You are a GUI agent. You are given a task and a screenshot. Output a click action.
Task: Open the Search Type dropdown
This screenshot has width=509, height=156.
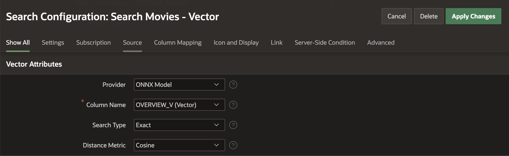[x=179, y=125]
